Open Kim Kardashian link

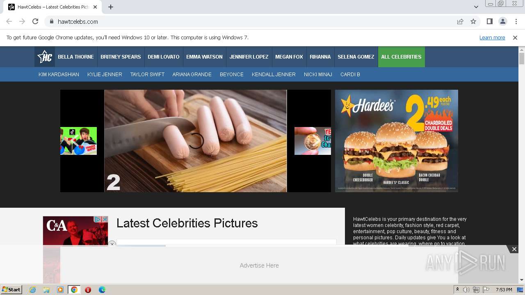[x=59, y=75]
